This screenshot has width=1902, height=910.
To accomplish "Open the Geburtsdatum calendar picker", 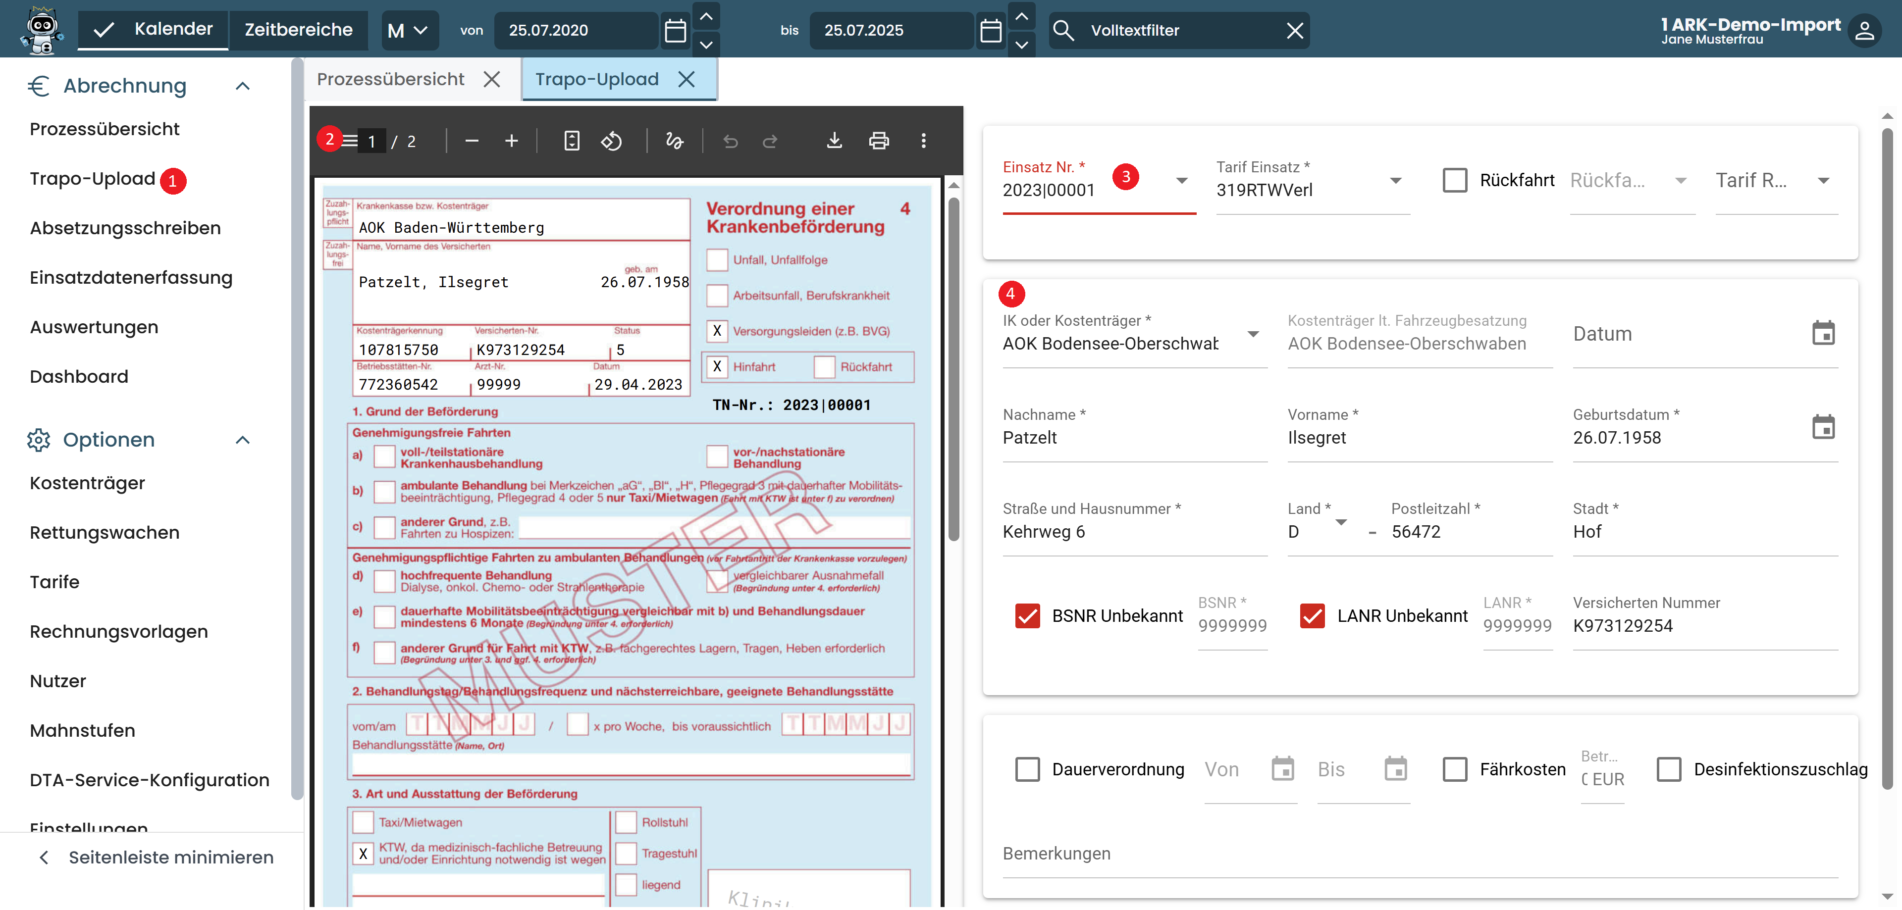I will pyautogui.click(x=1822, y=427).
